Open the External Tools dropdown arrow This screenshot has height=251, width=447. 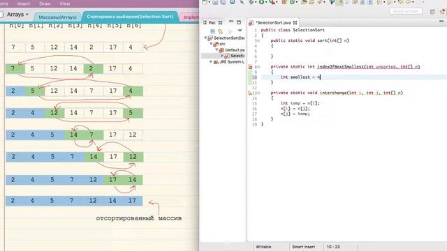[277, 3]
